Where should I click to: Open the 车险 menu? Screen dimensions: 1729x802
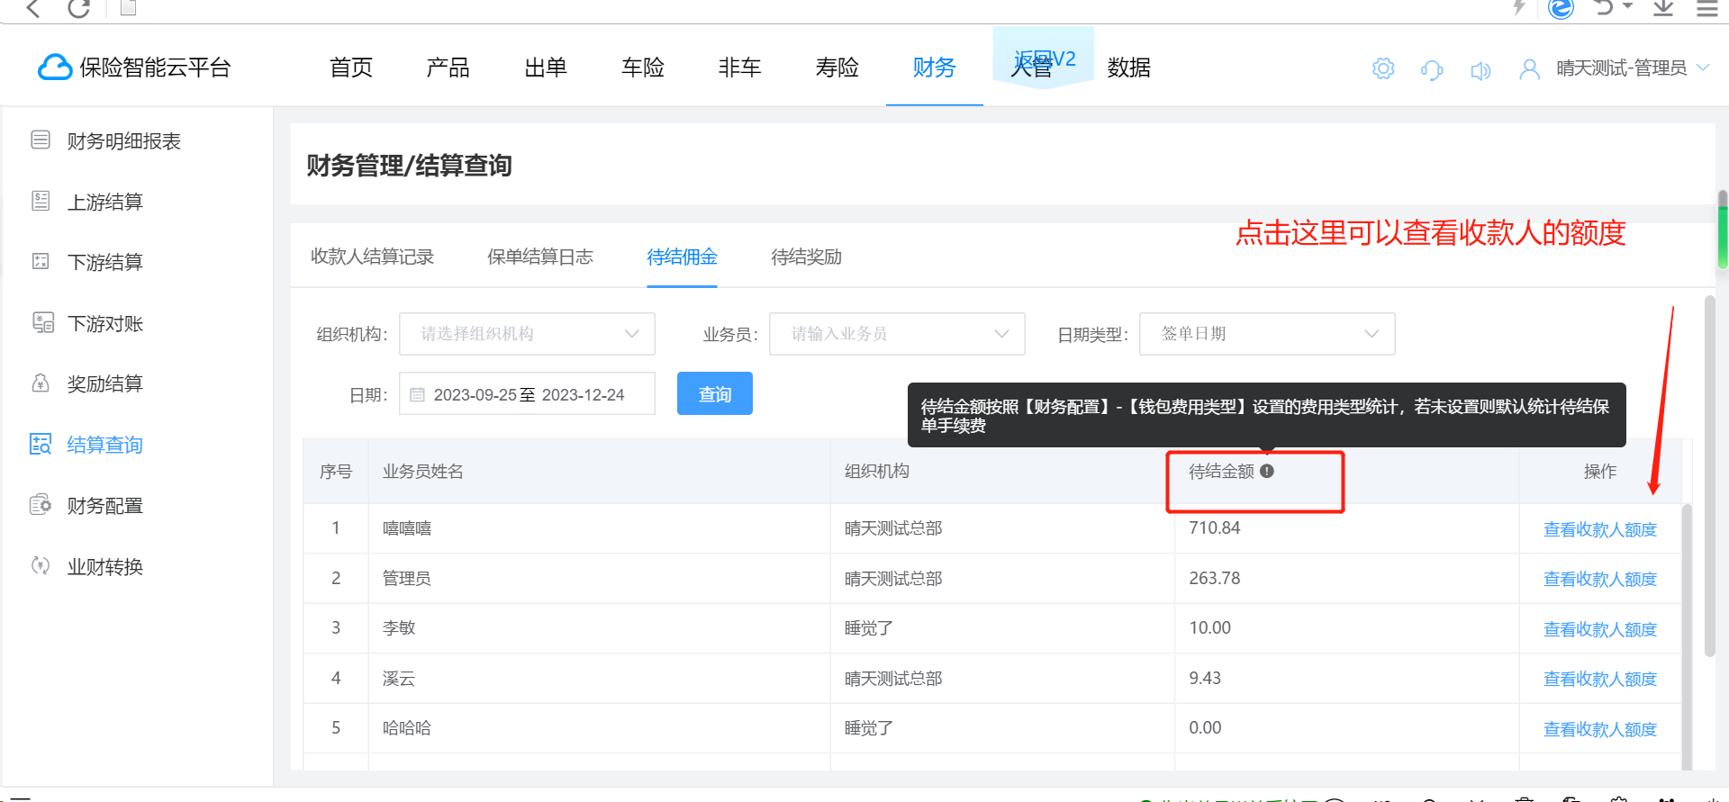pyautogui.click(x=643, y=68)
